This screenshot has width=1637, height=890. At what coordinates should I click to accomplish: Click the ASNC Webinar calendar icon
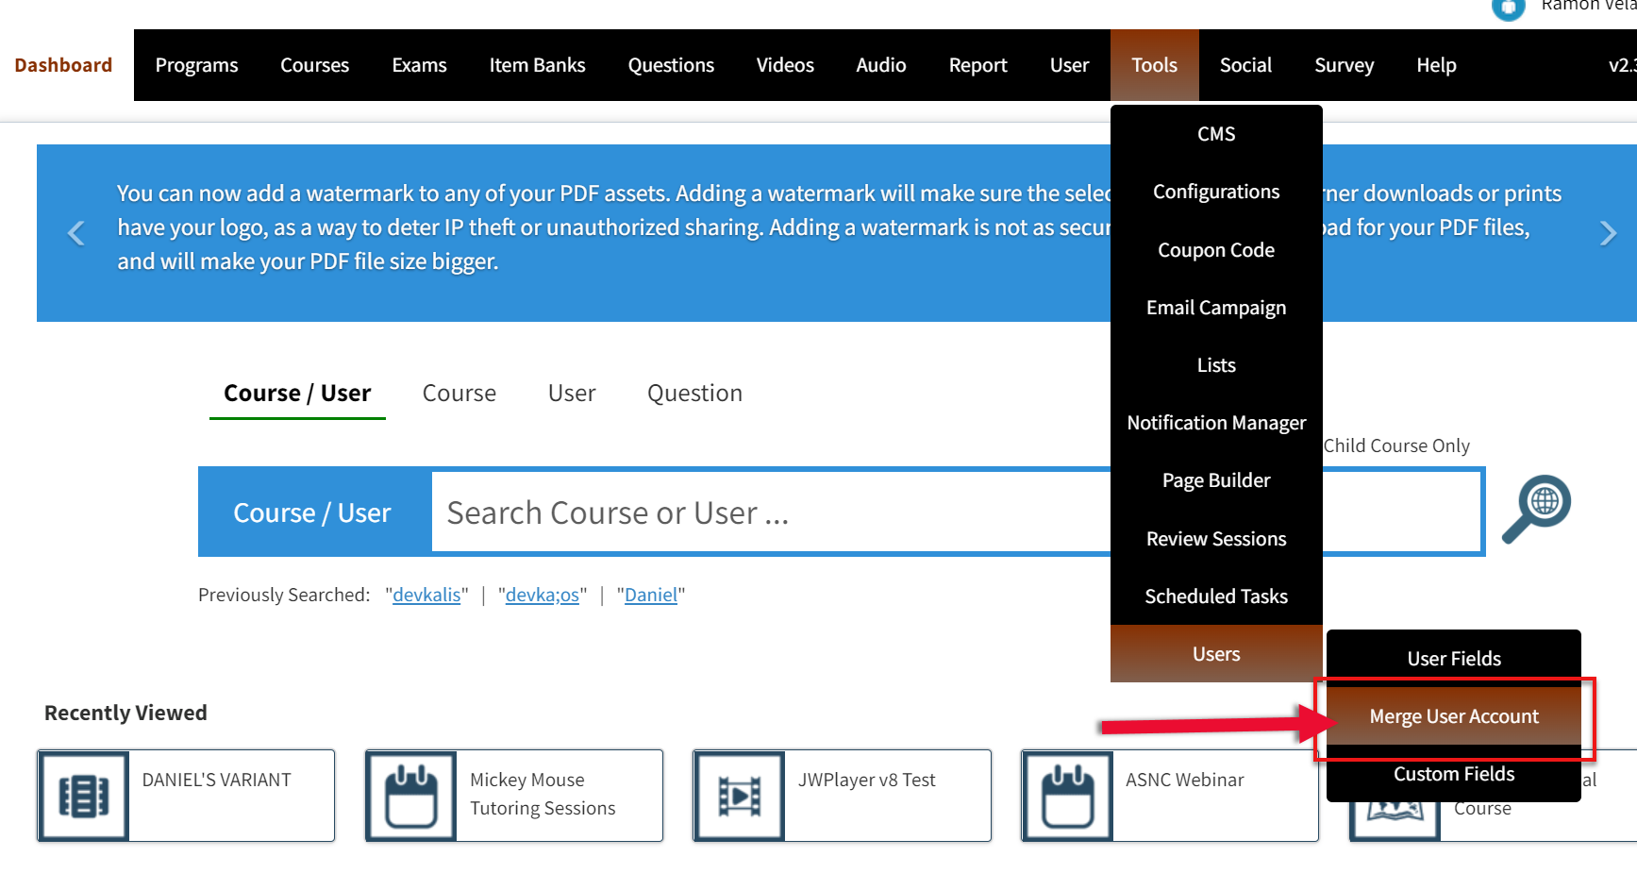pyautogui.click(x=1066, y=795)
